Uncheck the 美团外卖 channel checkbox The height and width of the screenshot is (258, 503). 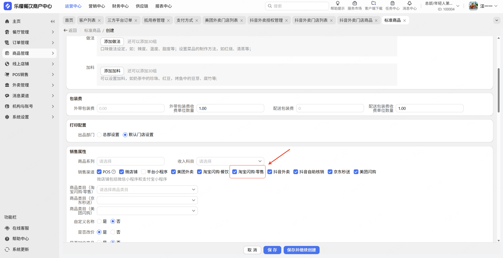pos(173,172)
